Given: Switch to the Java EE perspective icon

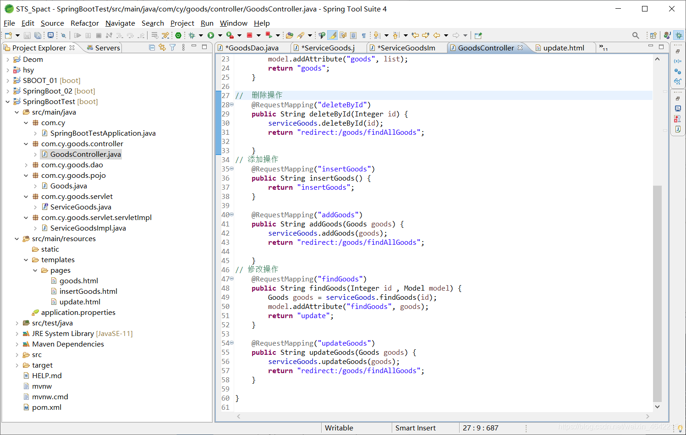Looking at the screenshot, I should [x=667, y=35].
